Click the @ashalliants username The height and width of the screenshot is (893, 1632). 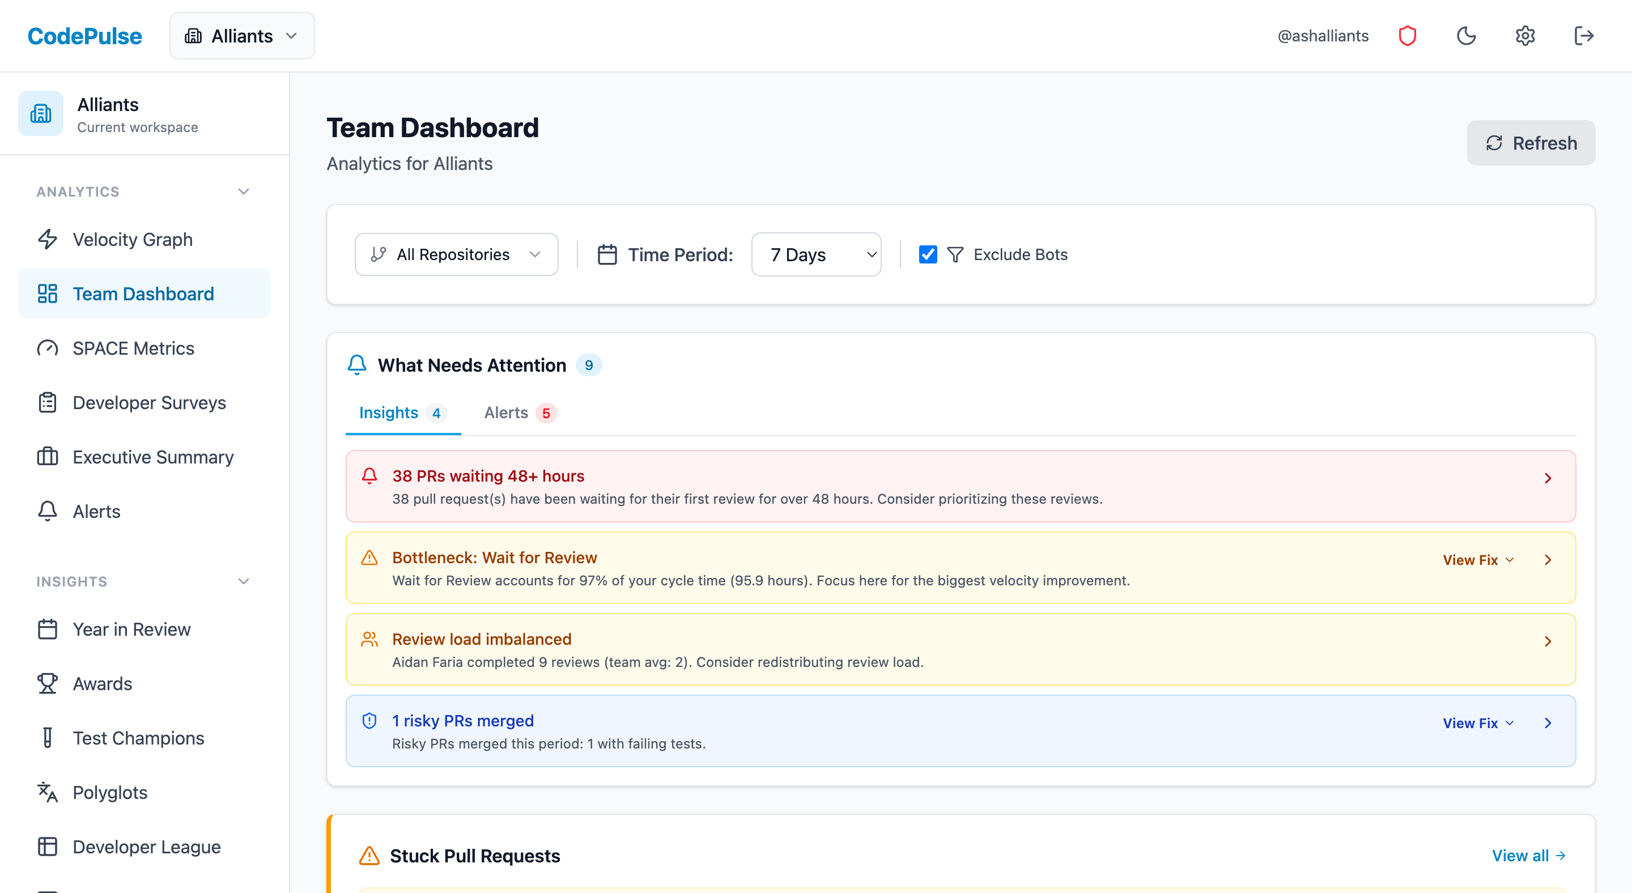click(x=1323, y=36)
